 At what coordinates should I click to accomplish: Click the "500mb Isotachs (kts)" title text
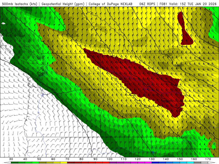click(x=19, y=4)
